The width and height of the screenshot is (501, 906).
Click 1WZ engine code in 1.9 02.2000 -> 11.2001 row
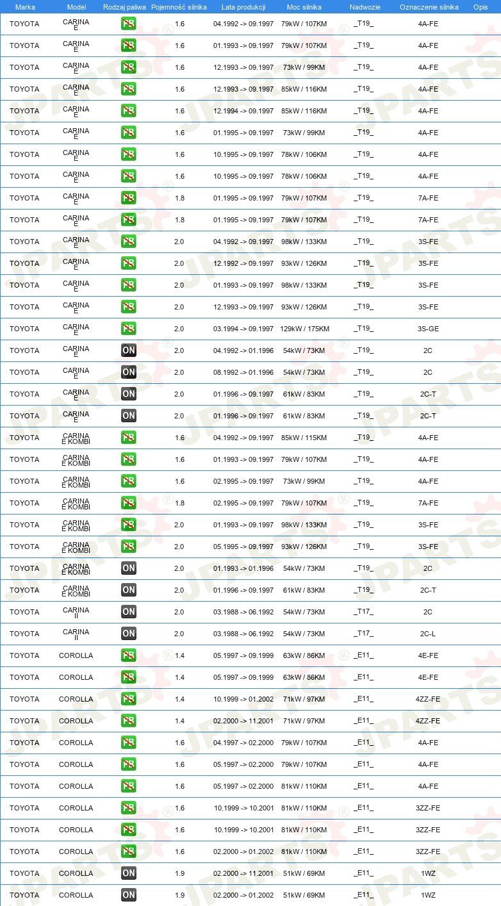(428, 873)
